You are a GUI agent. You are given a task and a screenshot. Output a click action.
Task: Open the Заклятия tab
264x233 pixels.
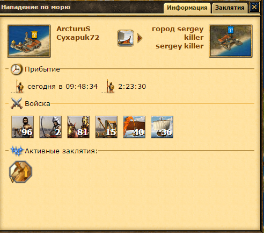[x=230, y=8]
